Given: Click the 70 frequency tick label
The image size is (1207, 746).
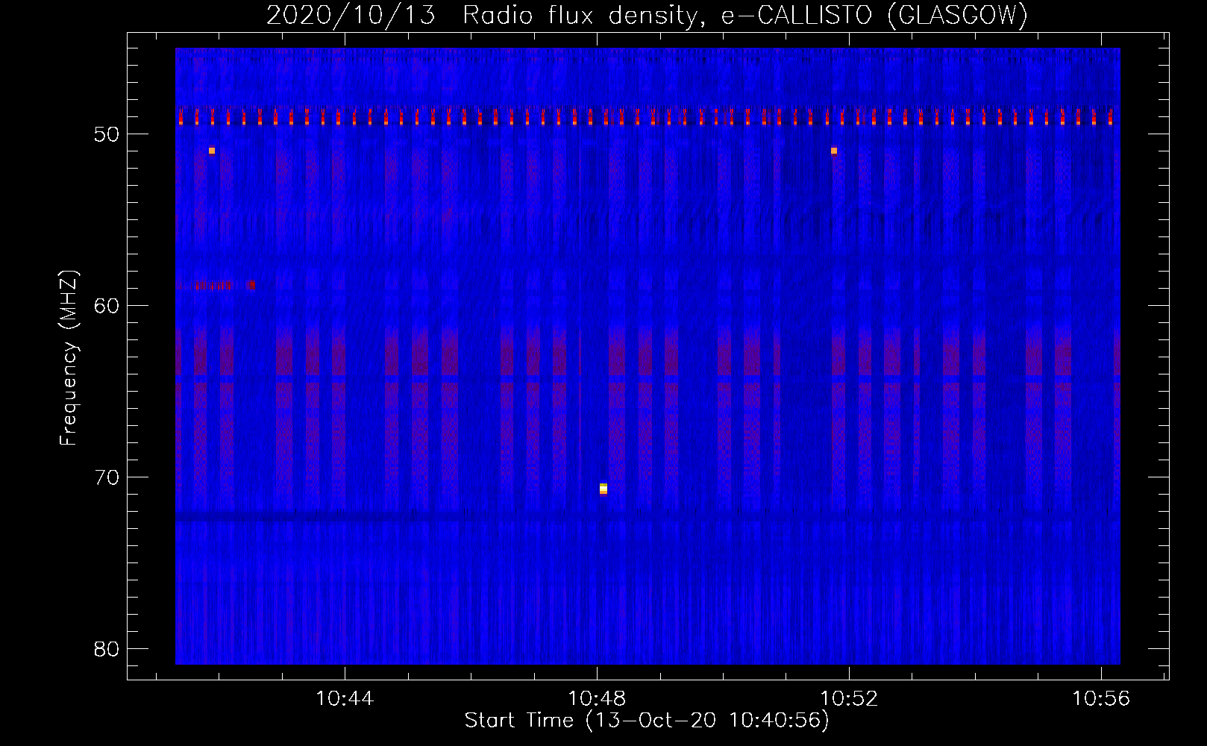Looking at the screenshot, I should click(x=107, y=477).
